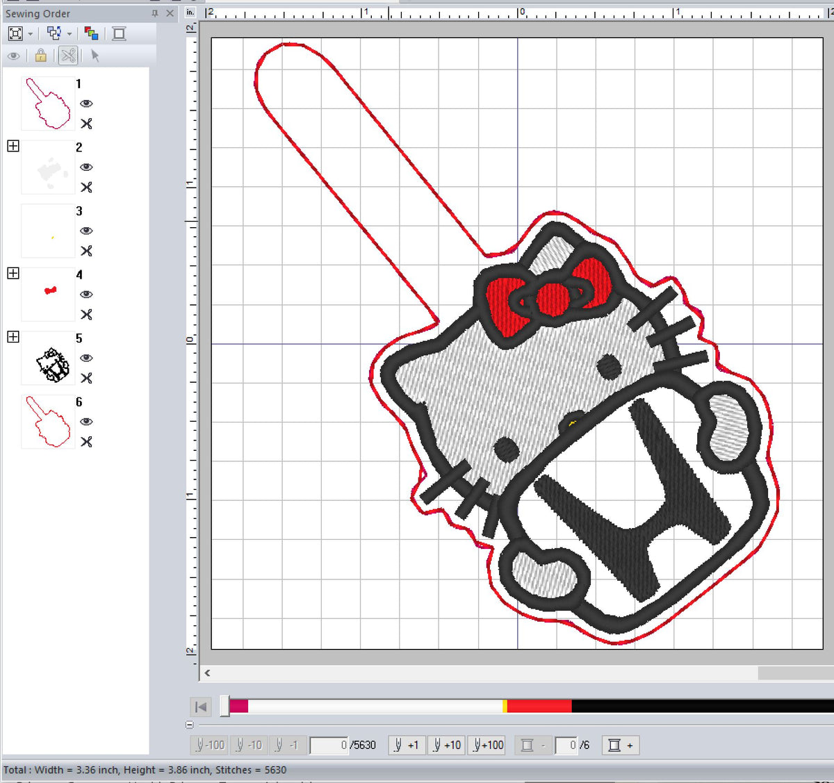
Task: Rewind to start with the stitch player button
Action: point(201,706)
